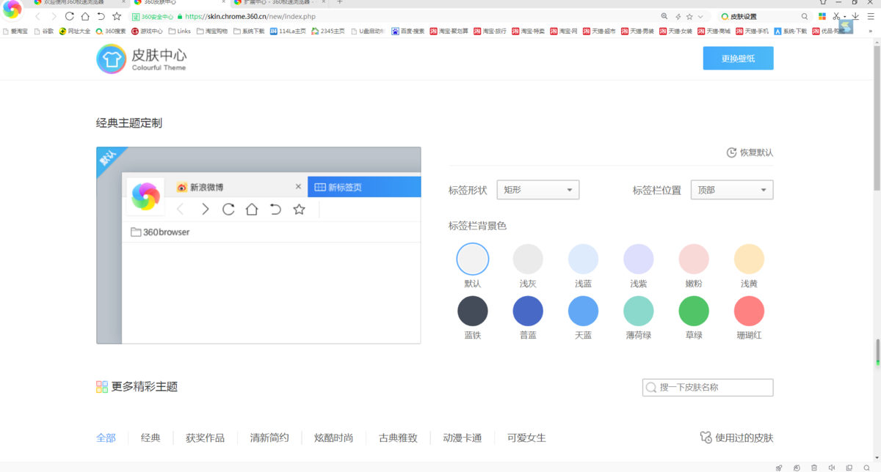Click the rocket accelerator icon in status bar
Image resolution: width=881 pixels, height=472 pixels.
(779, 467)
